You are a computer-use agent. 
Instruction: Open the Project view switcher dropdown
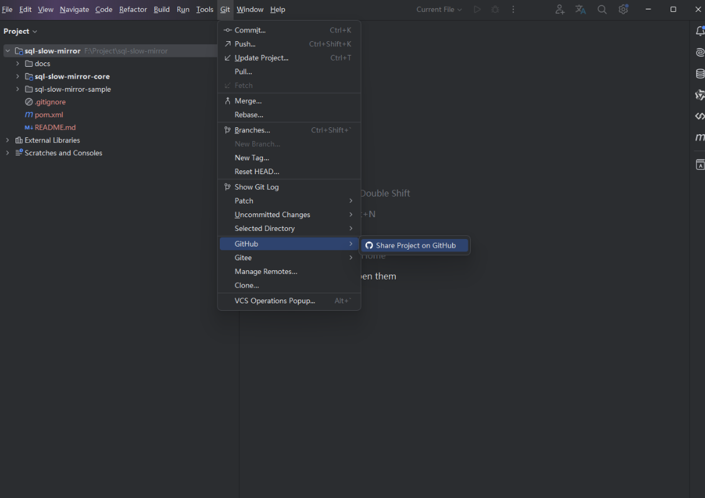(21, 31)
